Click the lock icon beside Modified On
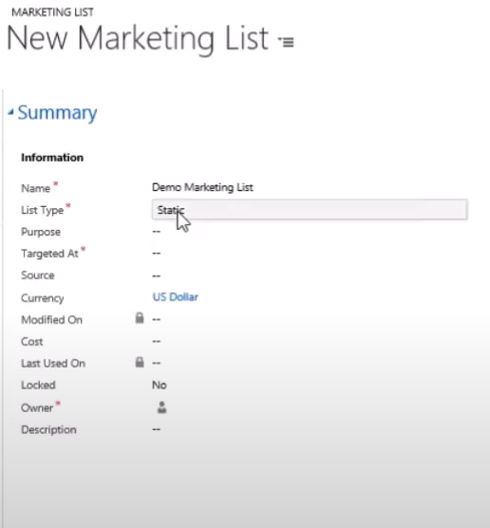490x528 pixels. (140, 318)
